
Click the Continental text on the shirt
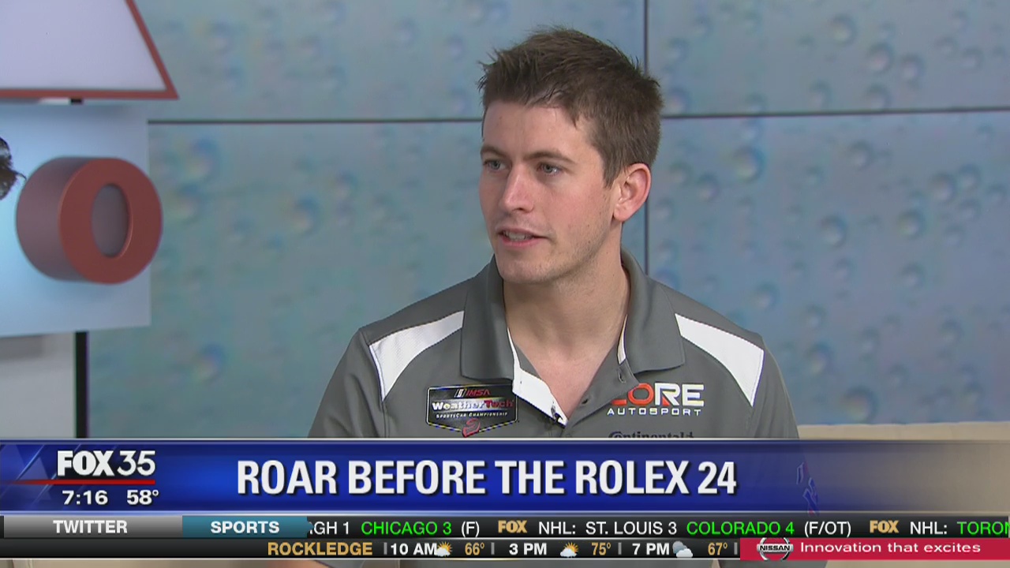click(651, 435)
